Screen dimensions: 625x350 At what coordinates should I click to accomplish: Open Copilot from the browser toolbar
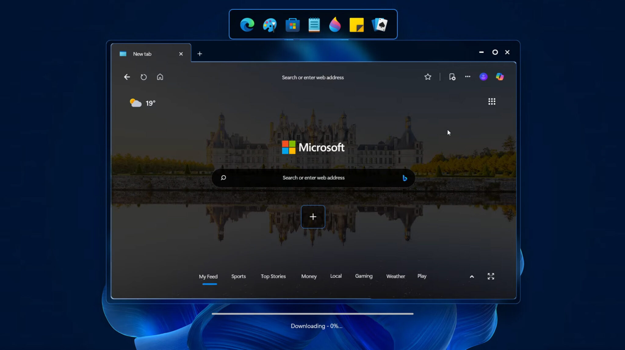[x=500, y=77]
